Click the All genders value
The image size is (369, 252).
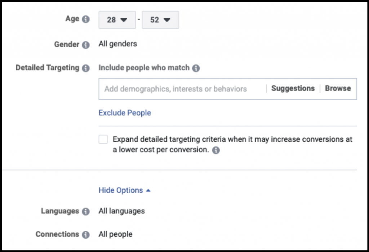point(118,44)
